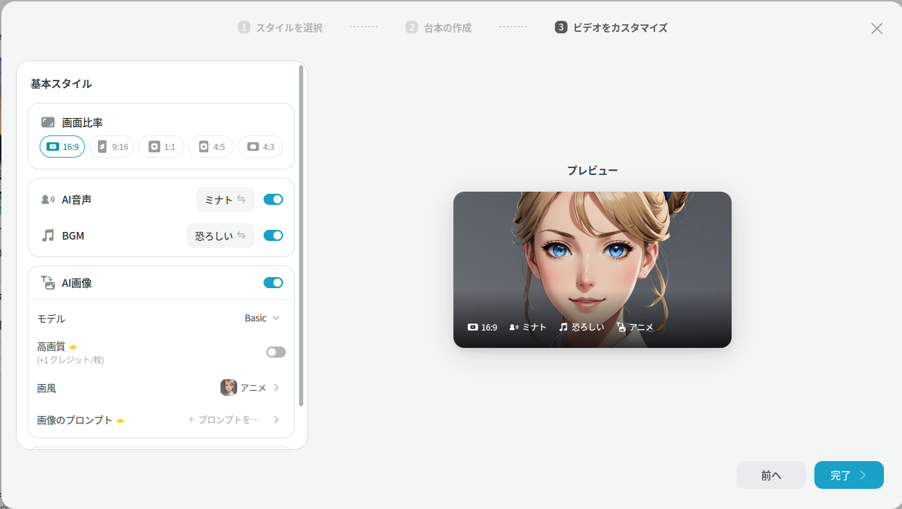The image size is (902, 509).
Task: Go to step 2 台本の作成
Action: coord(439,28)
